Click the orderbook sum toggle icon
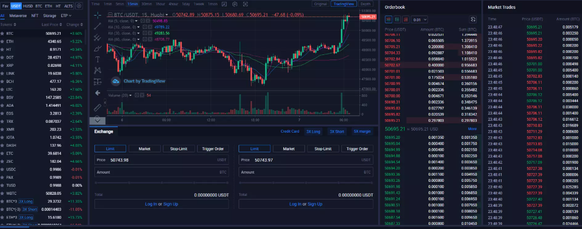 pyautogui.click(x=473, y=19)
